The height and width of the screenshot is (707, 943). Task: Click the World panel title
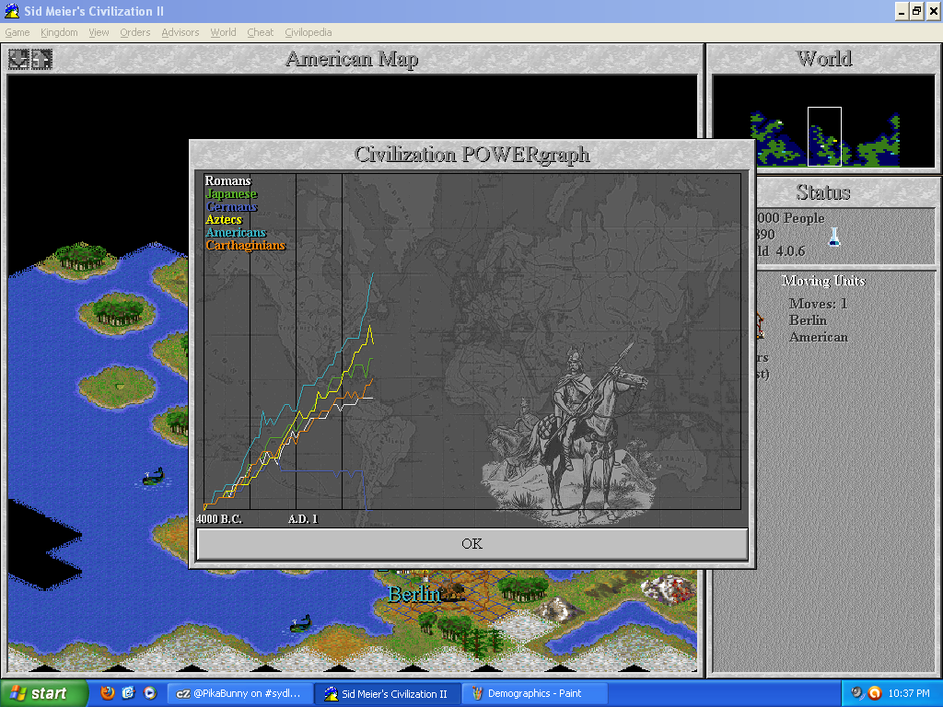824,59
